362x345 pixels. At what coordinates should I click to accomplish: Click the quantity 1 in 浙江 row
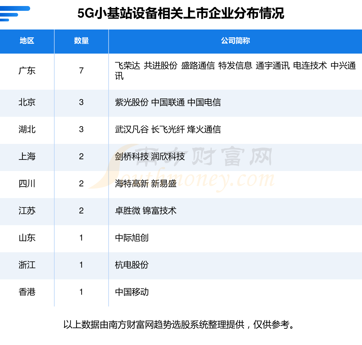point(81,265)
